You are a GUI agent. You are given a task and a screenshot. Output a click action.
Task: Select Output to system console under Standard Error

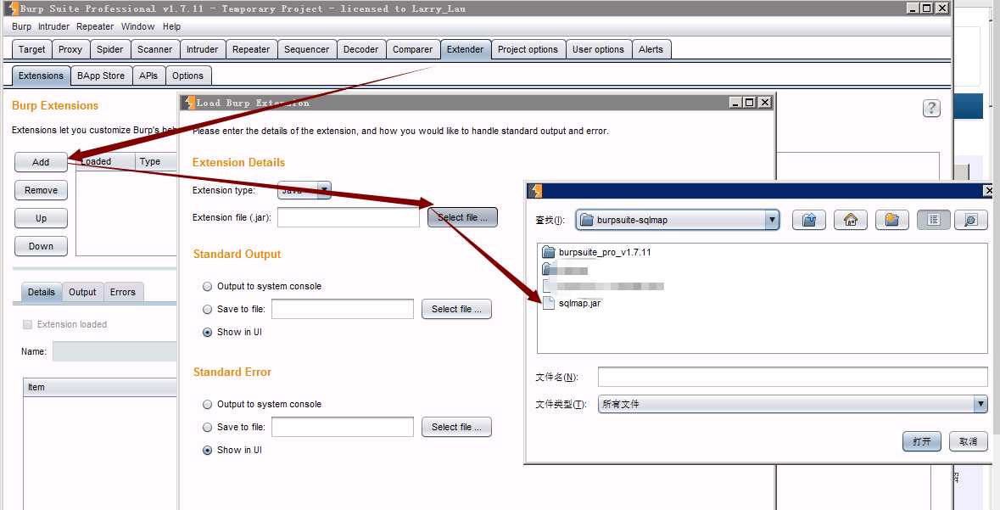pos(207,405)
